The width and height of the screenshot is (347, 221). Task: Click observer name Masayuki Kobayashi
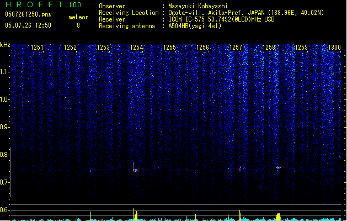pyautogui.click(x=198, y=6)
